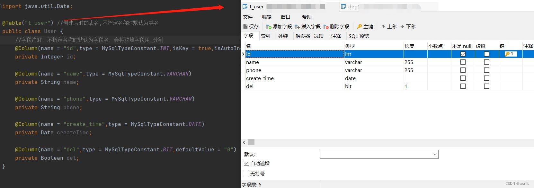This screenshot has width=534, height=188.
Task: Click the 类型 (Type) column header
Action: pos(374,46)
